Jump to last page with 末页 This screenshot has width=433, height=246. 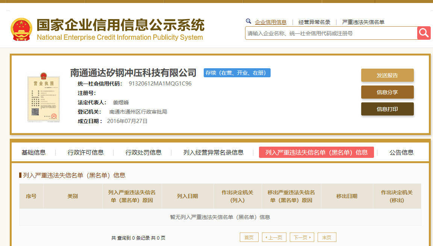[x=327, y=237]
